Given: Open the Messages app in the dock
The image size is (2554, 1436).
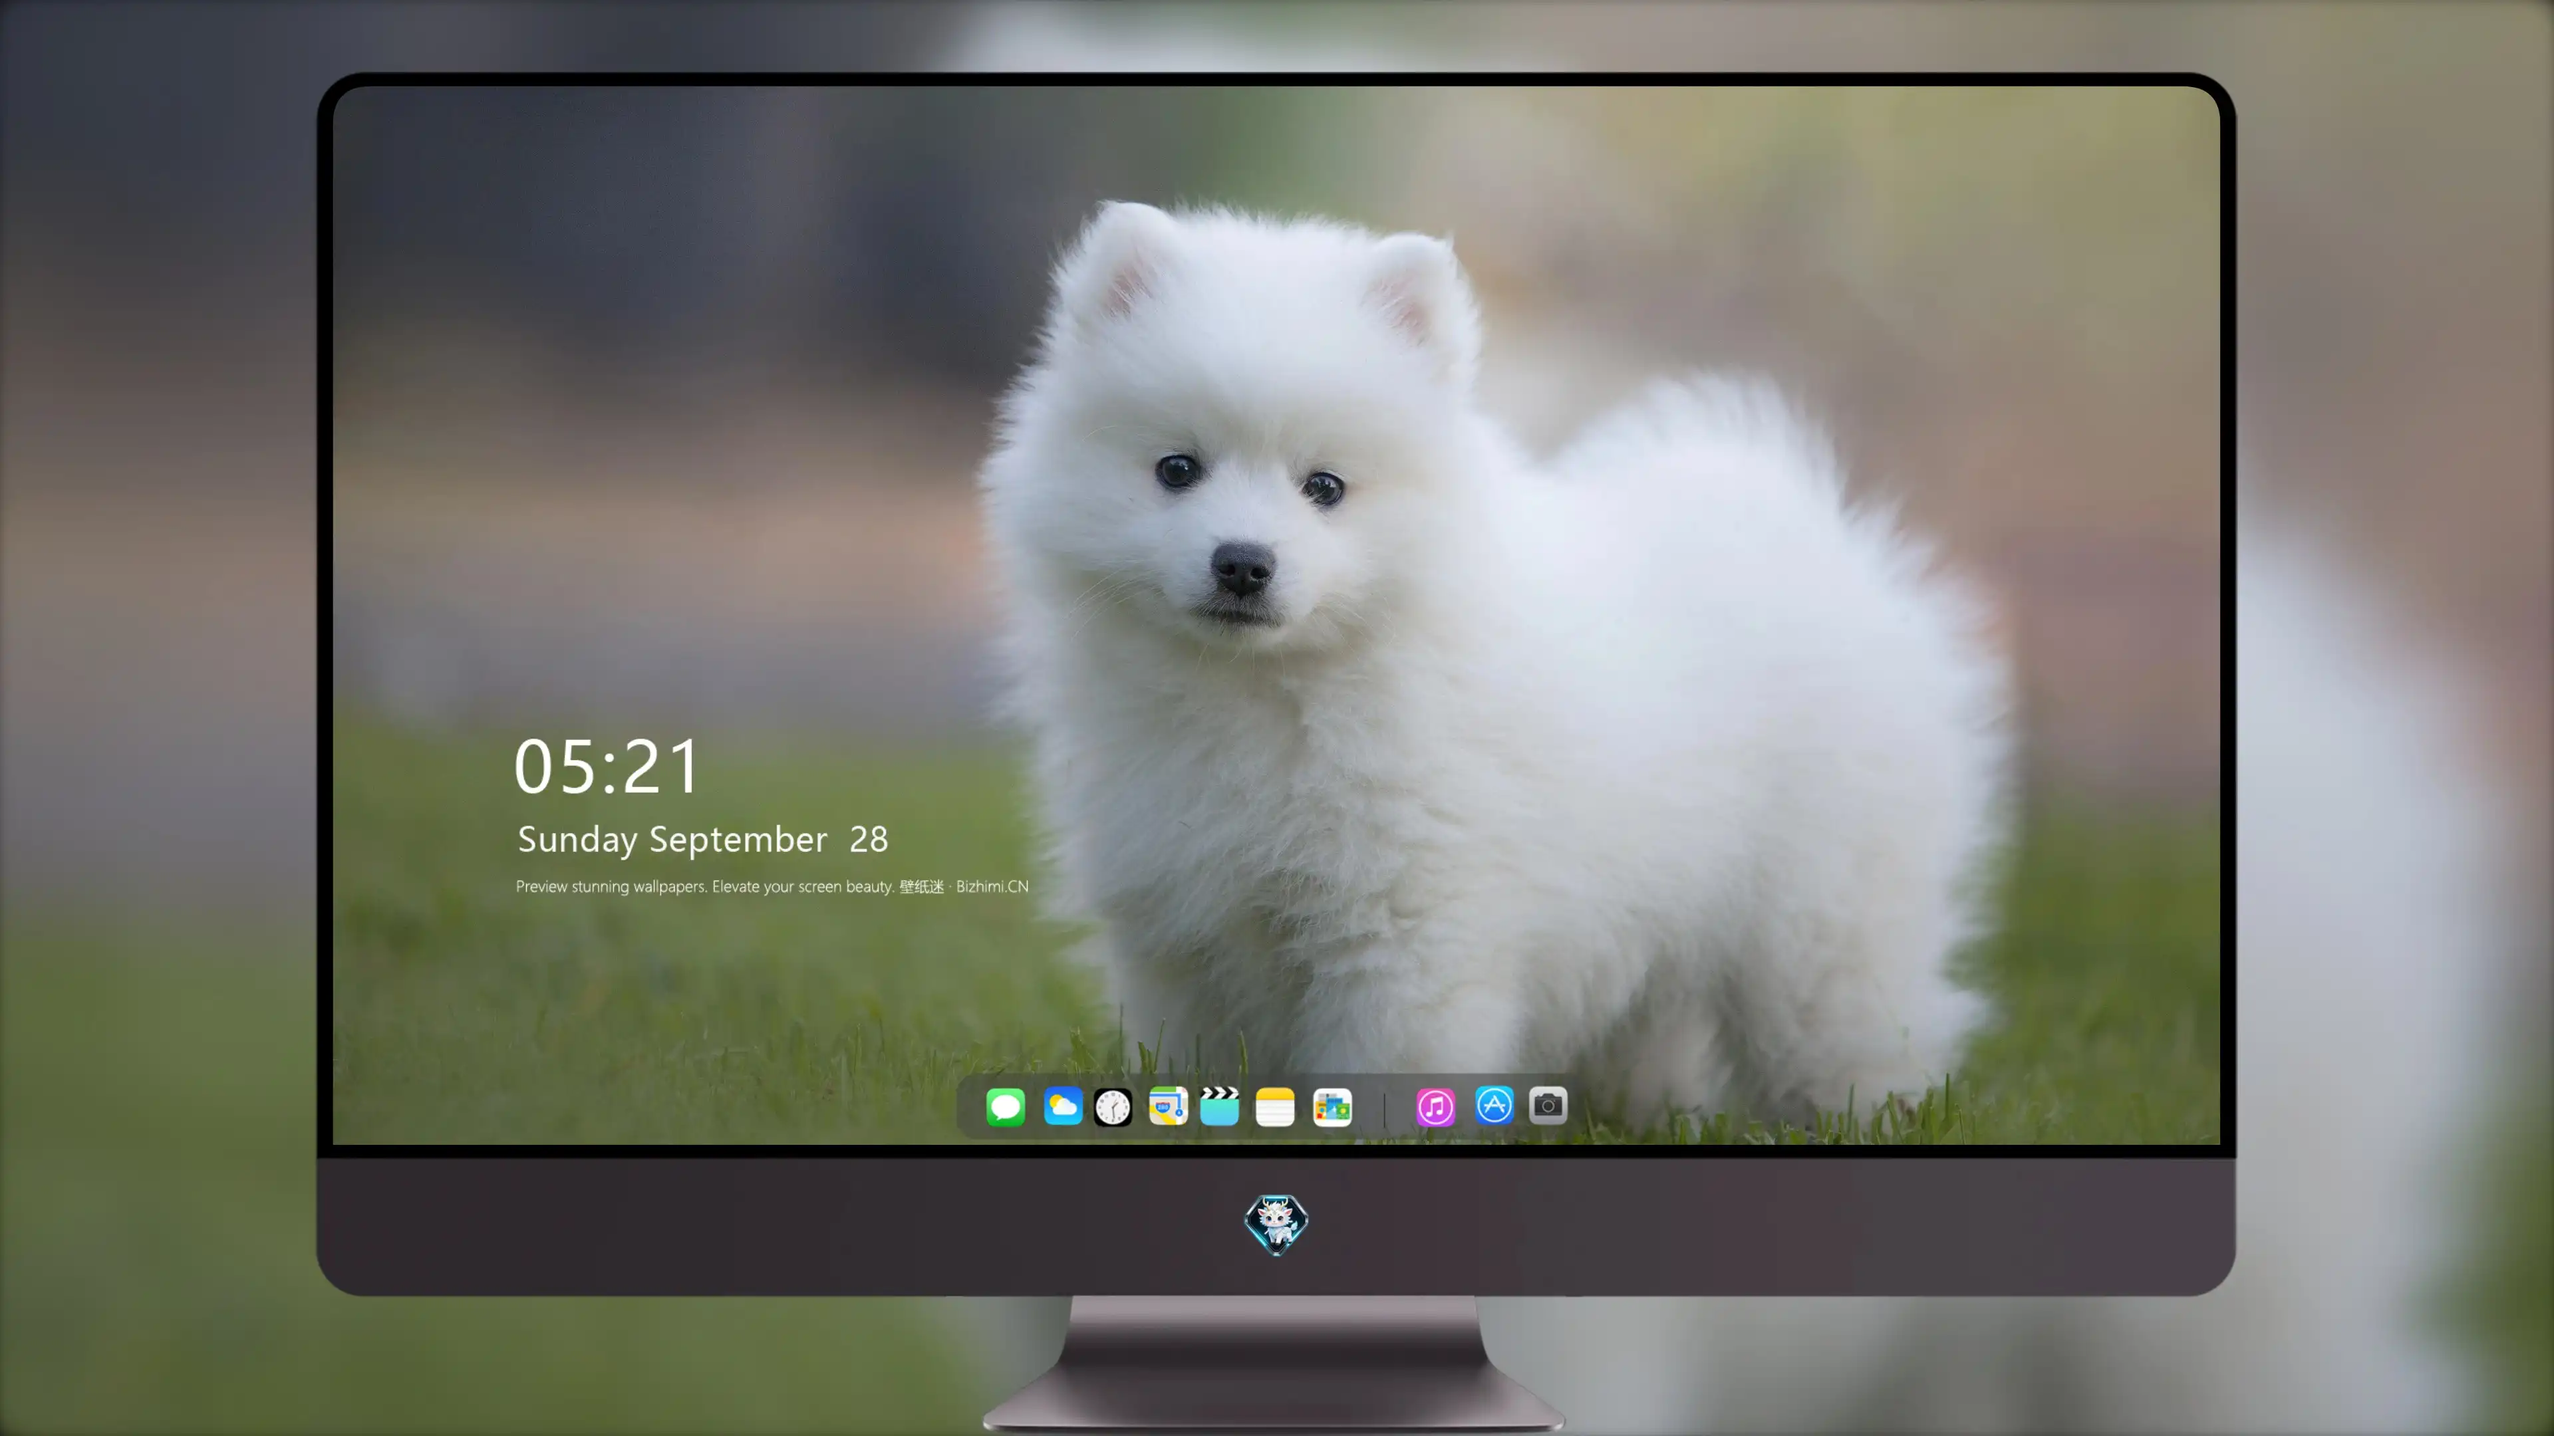Looking at the screenshot, I should coord(1006,1107).
